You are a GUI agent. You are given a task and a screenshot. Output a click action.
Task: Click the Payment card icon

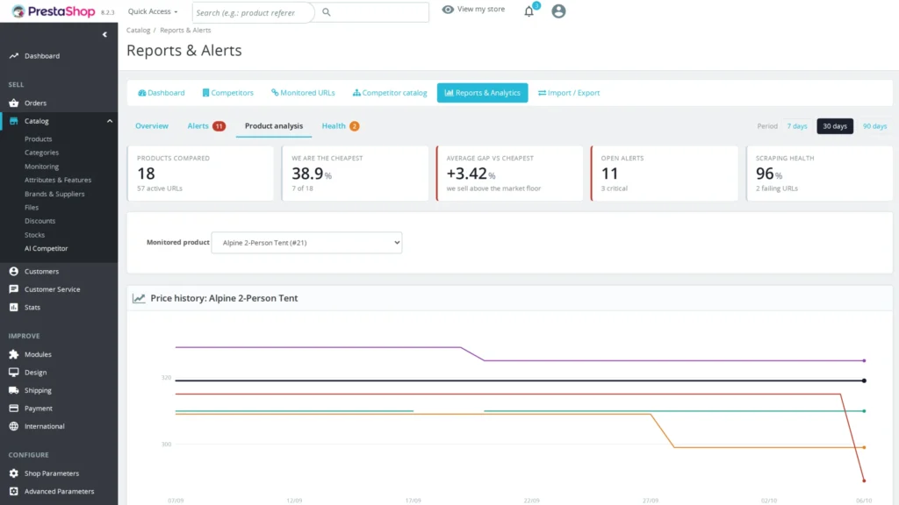click(x=14, y=409)
